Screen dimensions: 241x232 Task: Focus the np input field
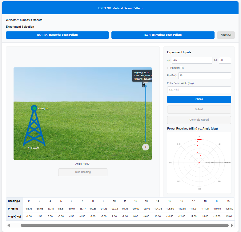point(192,60)
